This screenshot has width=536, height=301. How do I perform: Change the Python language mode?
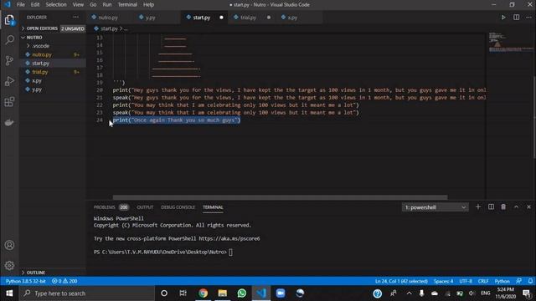click(502, 281)
